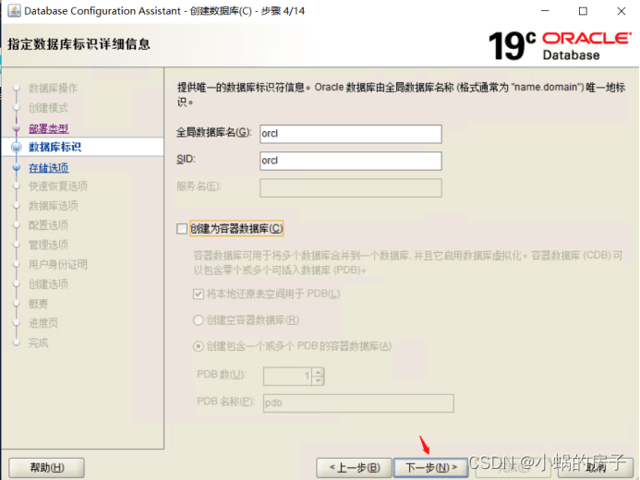
Task: Jump to the 存储选项 step link
Action: pyautogui.click(x=49, y=168)
